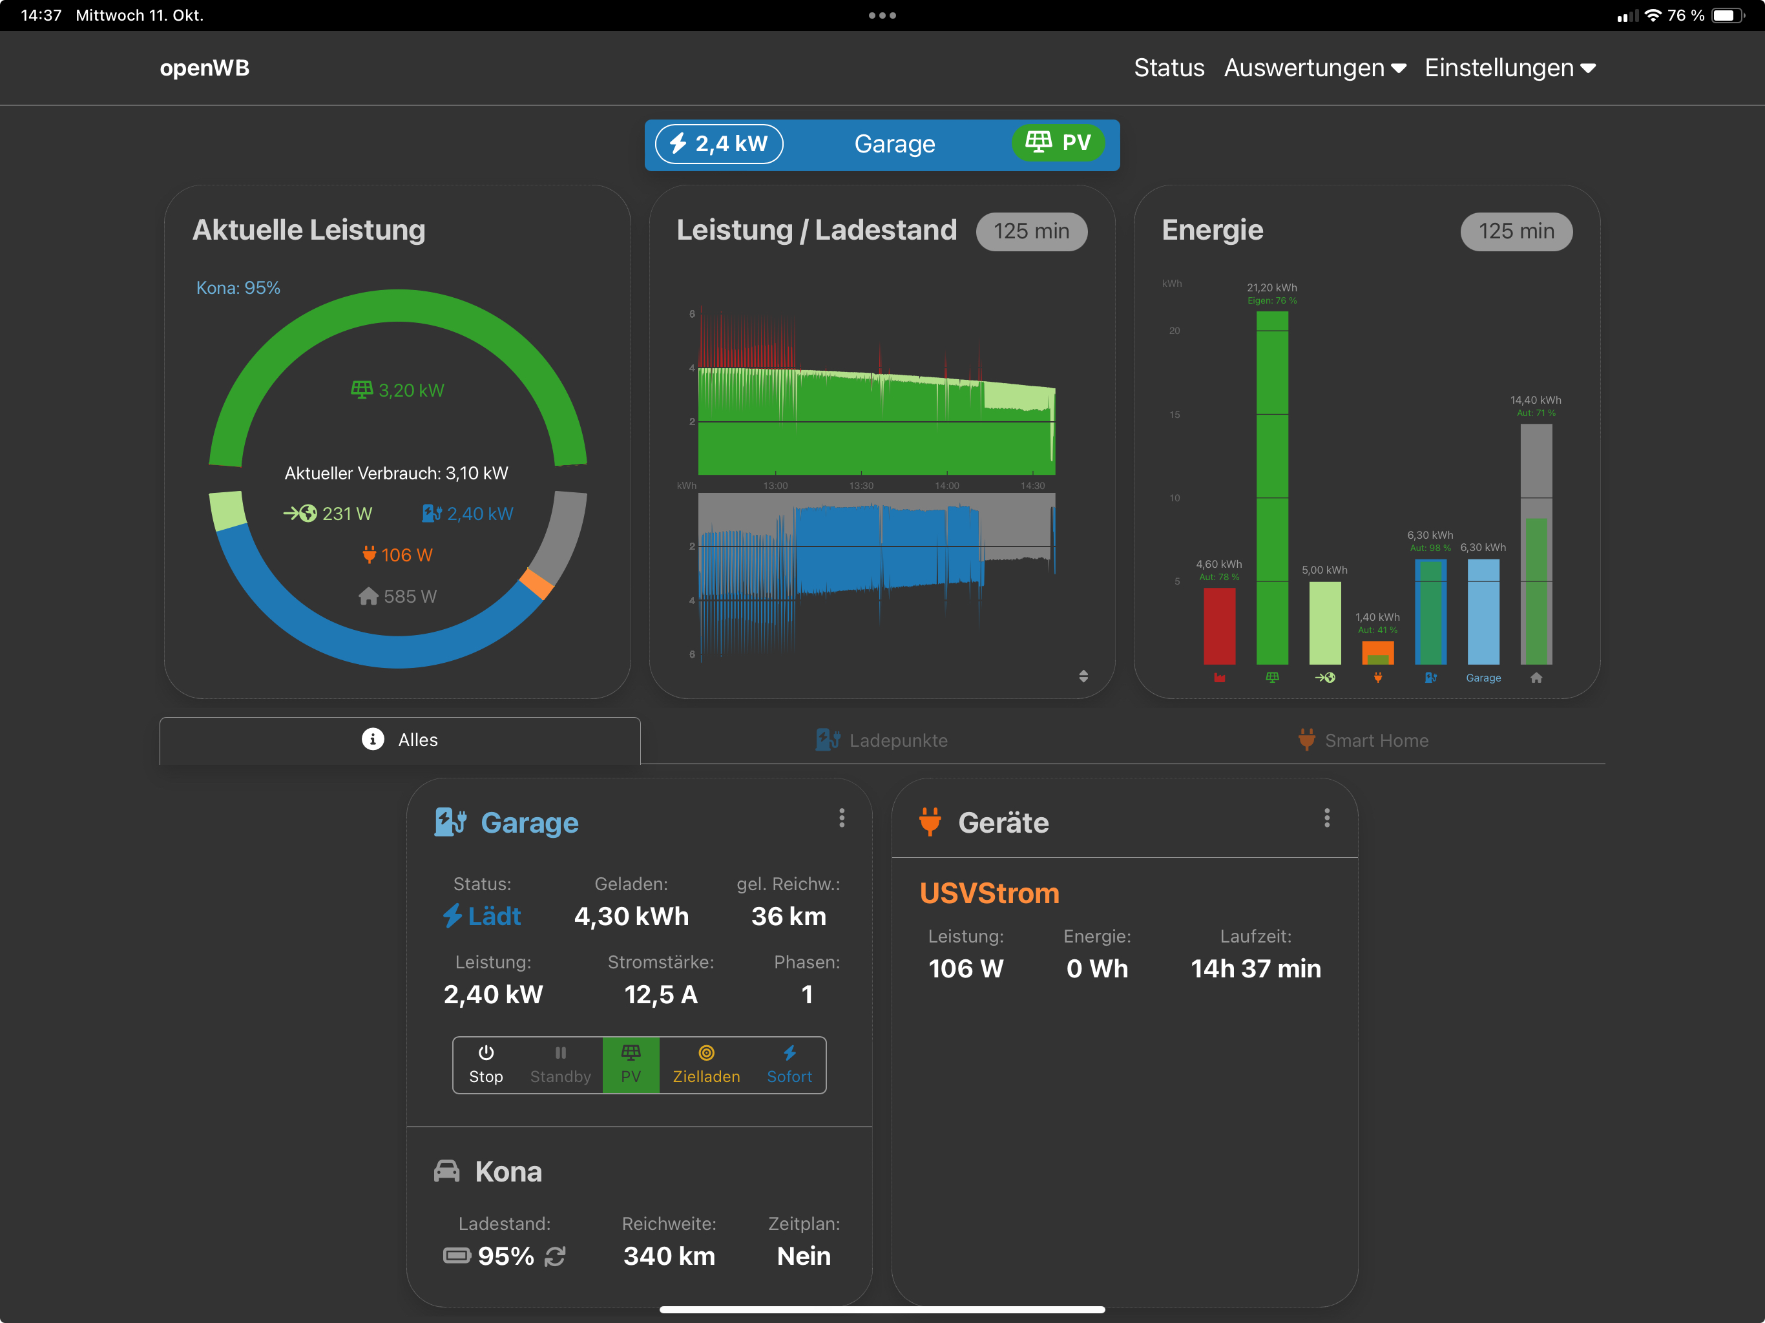Screen dimensions: 1765x1323
Task: Click the house icon under the Energie chart
Action: pos(1536,678)
